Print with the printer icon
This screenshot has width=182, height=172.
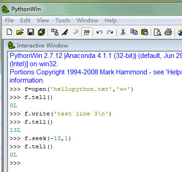pyautogui.click(x=168, y=32)
